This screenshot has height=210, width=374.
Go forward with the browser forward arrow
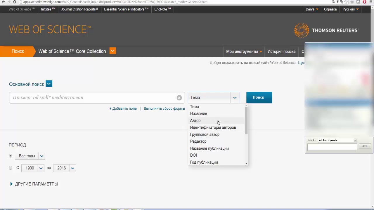9,2
